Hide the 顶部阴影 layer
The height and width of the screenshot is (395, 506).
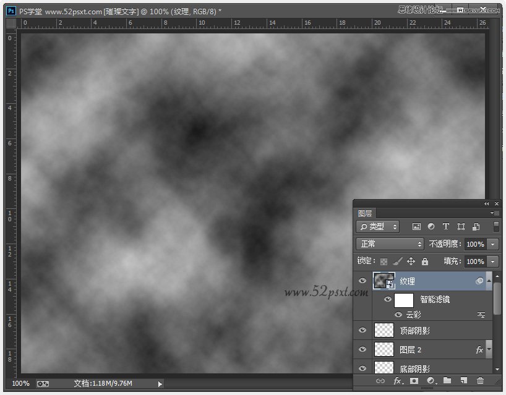[x=362, y=330]
